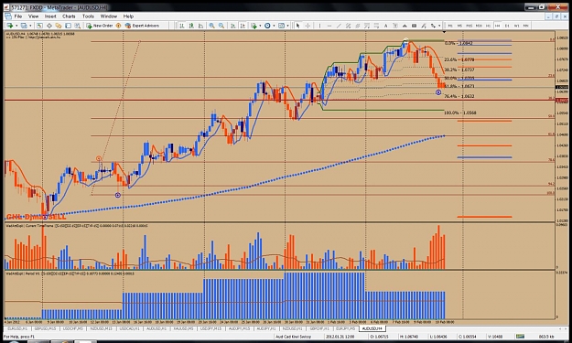Open the Charts menu
This screenshot has height=343, width=572.
69,16
